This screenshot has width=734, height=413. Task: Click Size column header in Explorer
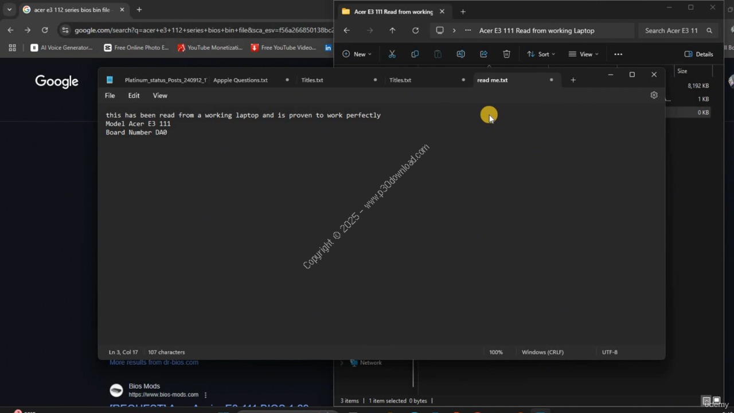click(x=682, y=71)
